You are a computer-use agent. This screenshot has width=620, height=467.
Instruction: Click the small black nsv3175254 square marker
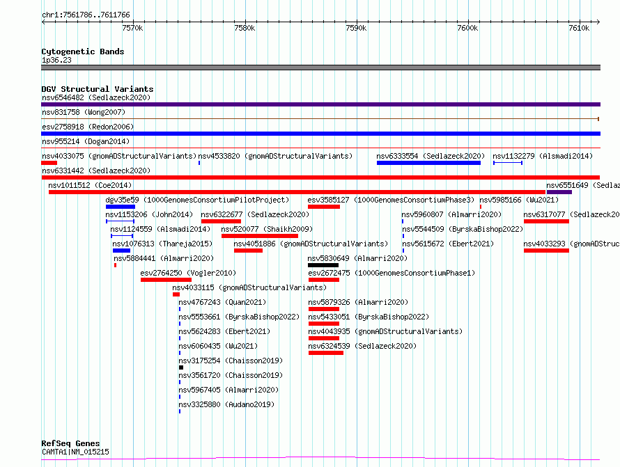(181, 367)
